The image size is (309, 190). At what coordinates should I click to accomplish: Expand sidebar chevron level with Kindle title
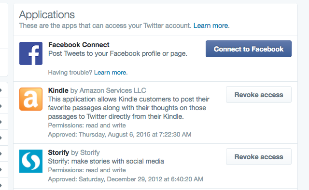[x=1, y=90]
